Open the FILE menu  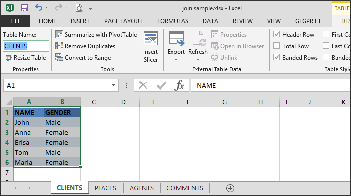pyautogui.click(x=15, y=21)
